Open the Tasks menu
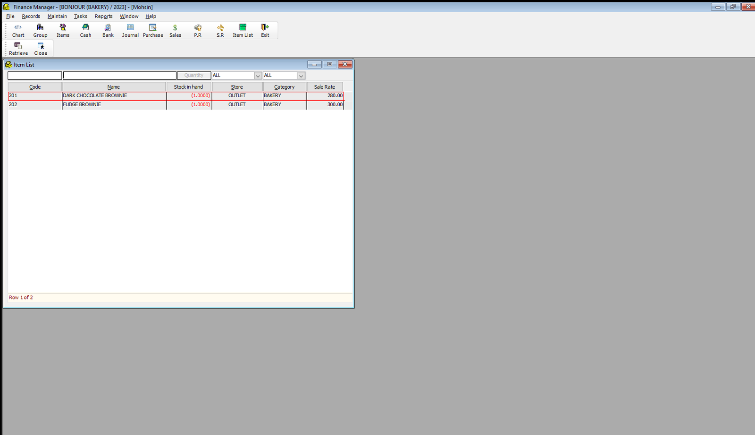This screenshot has height=435, width=755. tap(81, 16)
